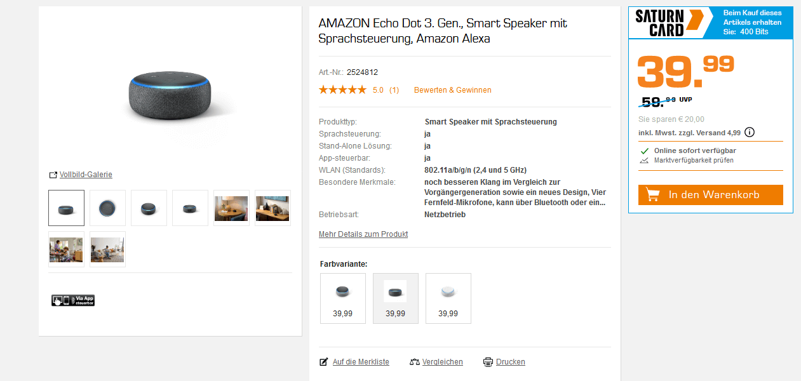Viewport: 801px width, 381px height.
Task: Click the Drucken printer icon
Action: (x=488, y=362)
